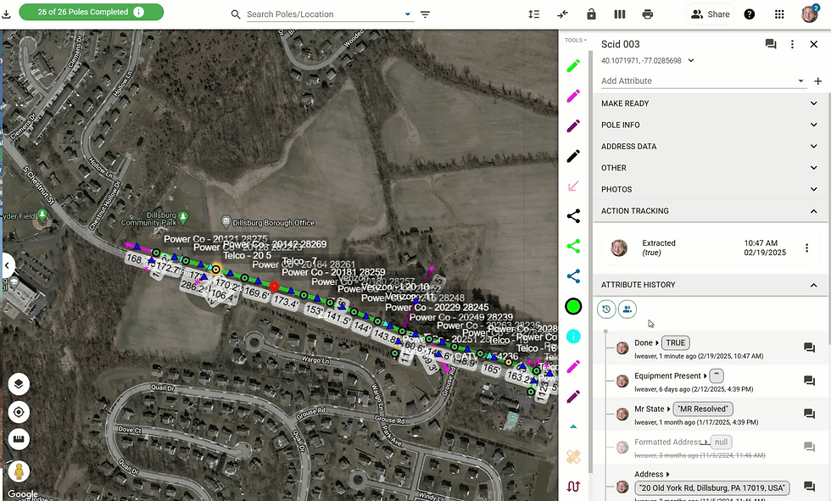
Task: Toggle the attribute history clock view
Action: coord(606,309)
